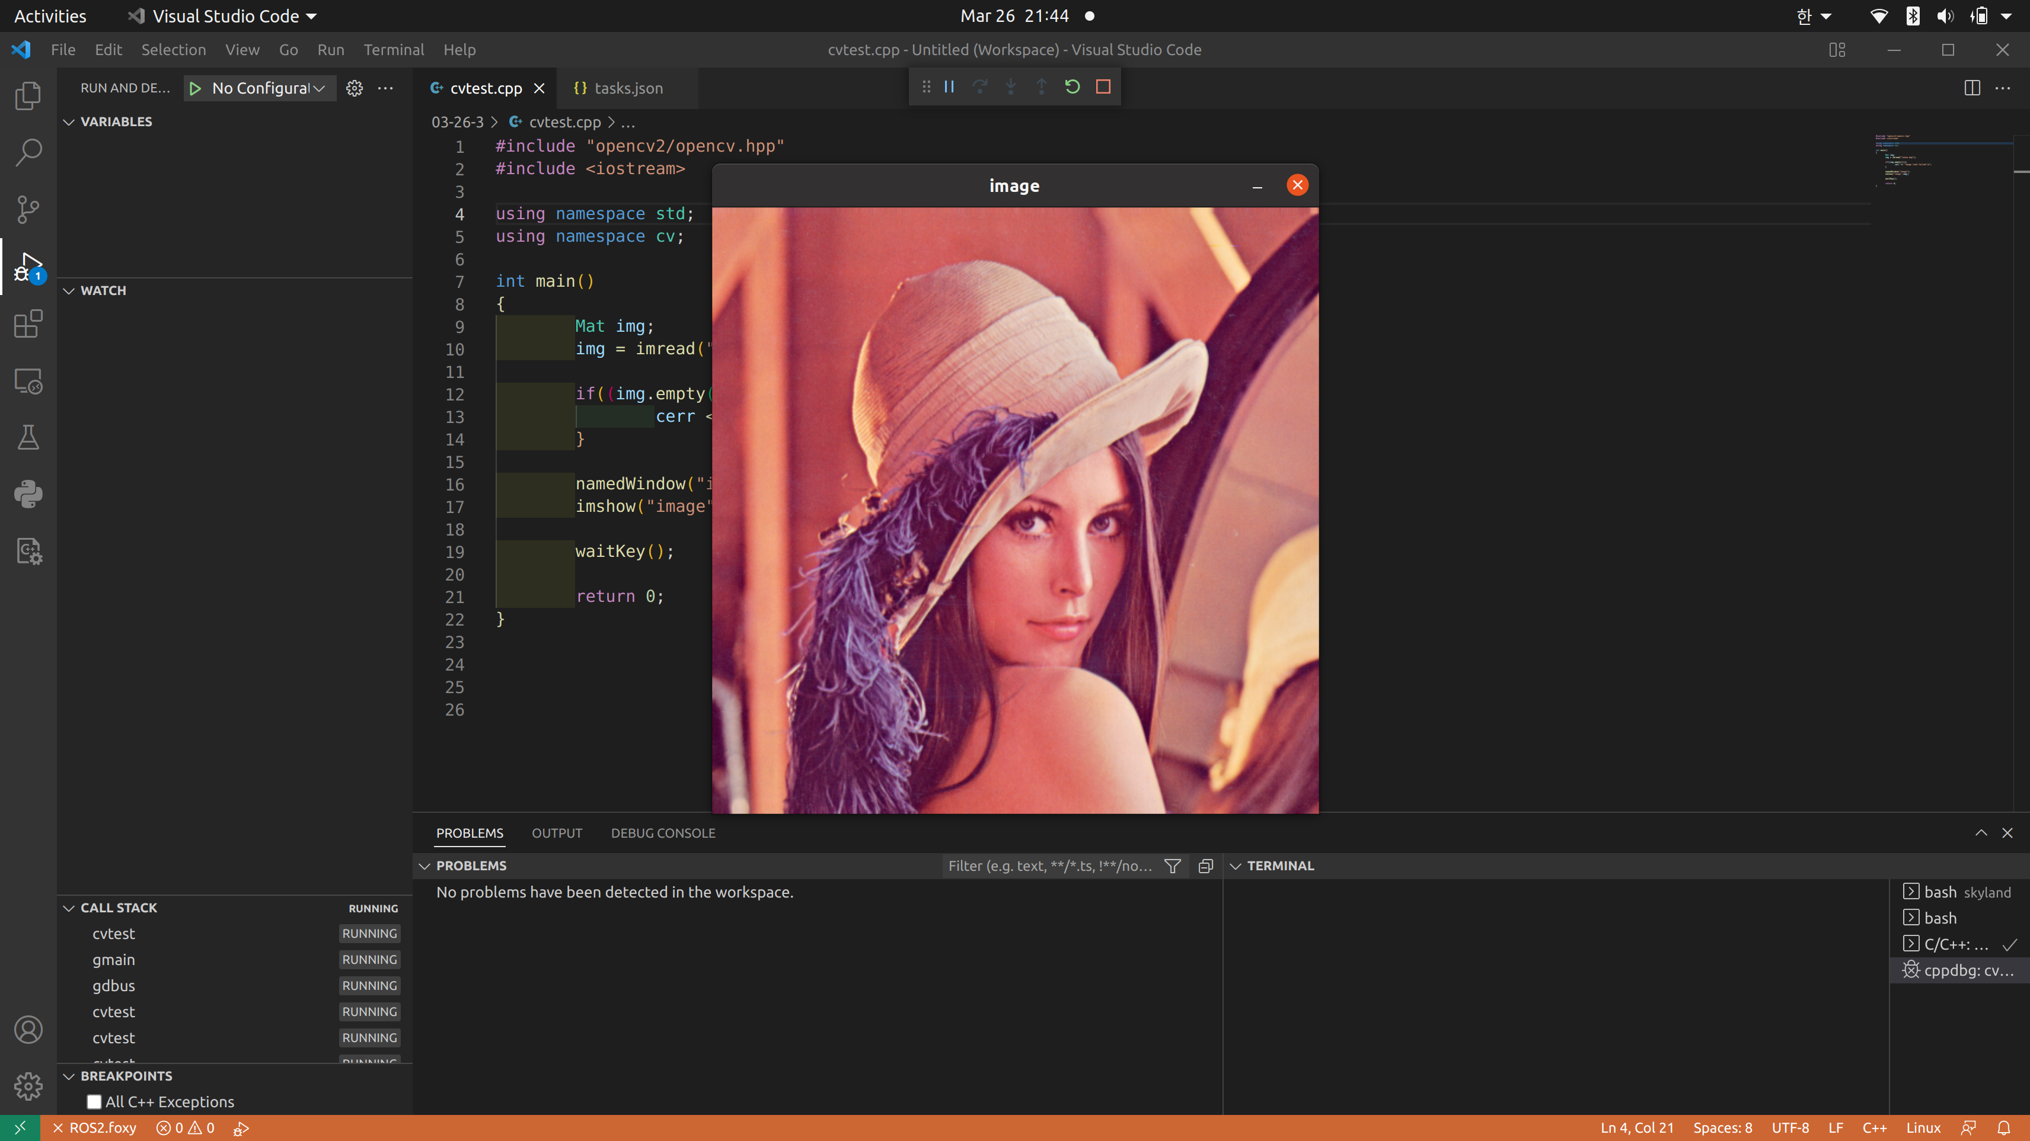Click the remote window indicator in status bar

coord(21,1127)
